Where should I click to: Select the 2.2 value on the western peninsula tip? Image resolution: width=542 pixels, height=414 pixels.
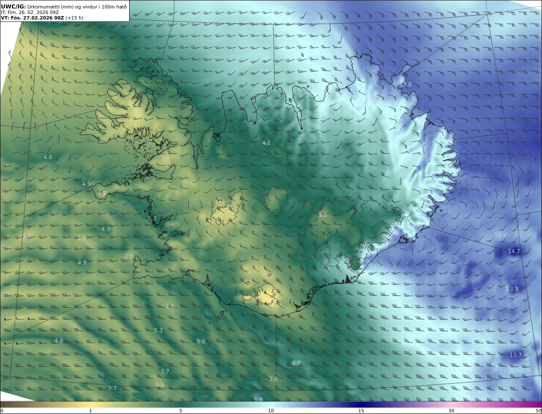pos(102,193)
